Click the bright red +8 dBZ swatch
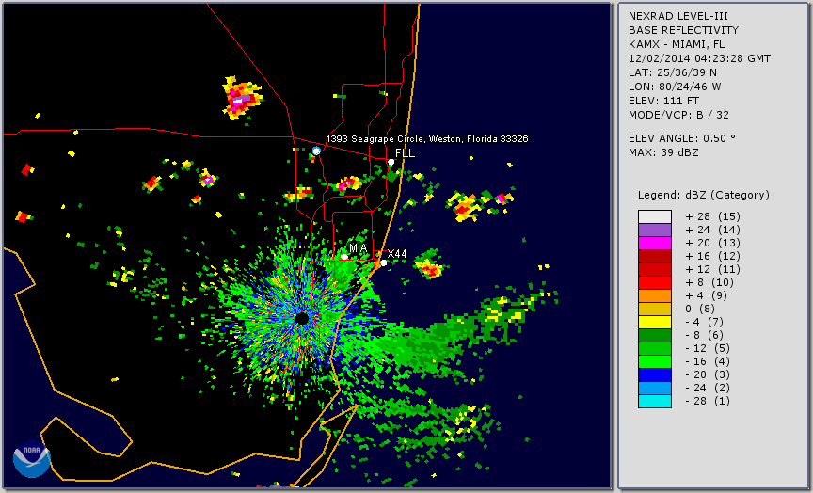 coord(655,282)
